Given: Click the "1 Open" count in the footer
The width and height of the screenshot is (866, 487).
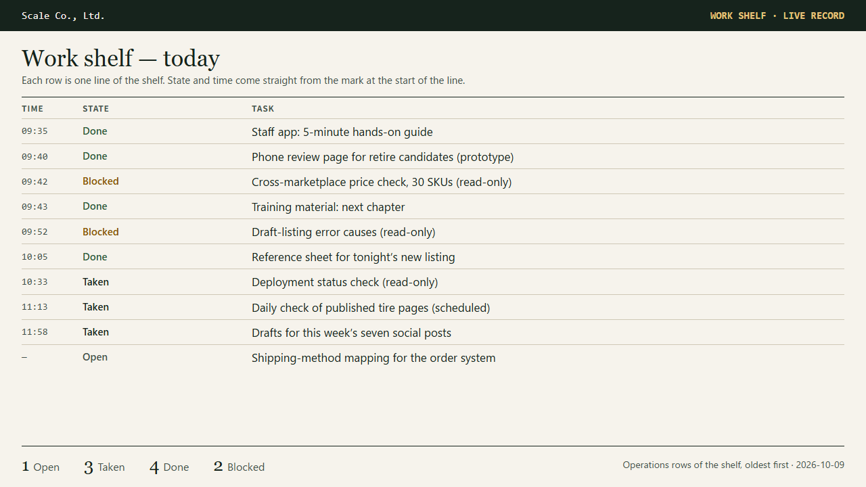Looking at the screenshot, I should tap(41, 467).
